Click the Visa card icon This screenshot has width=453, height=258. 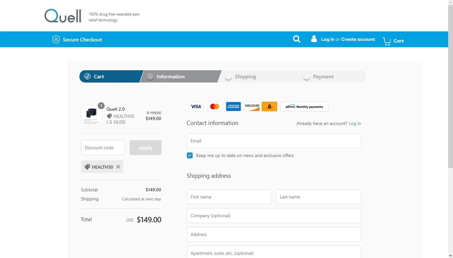196,107
